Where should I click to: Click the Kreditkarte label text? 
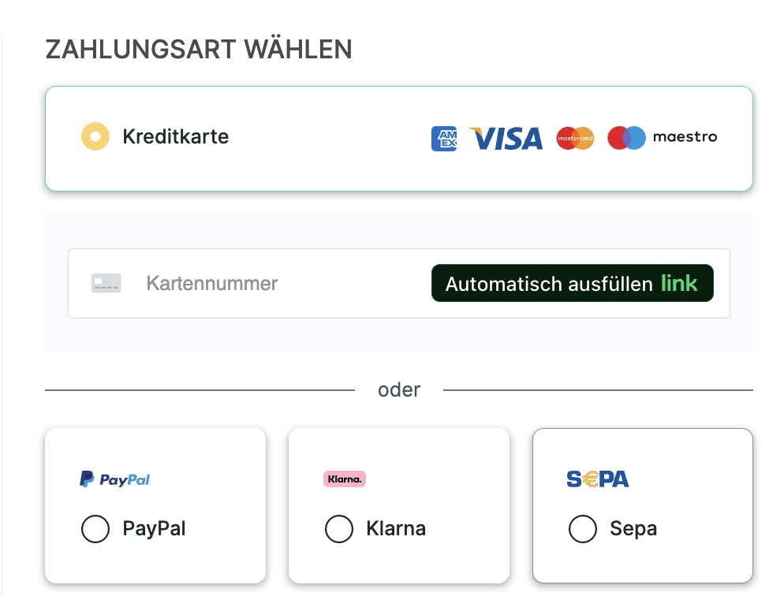(x=176, y=137)
